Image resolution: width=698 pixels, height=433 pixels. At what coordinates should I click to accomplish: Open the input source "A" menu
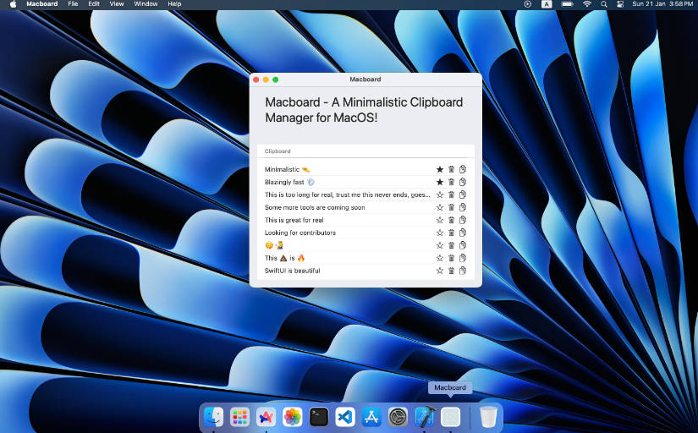547,4
